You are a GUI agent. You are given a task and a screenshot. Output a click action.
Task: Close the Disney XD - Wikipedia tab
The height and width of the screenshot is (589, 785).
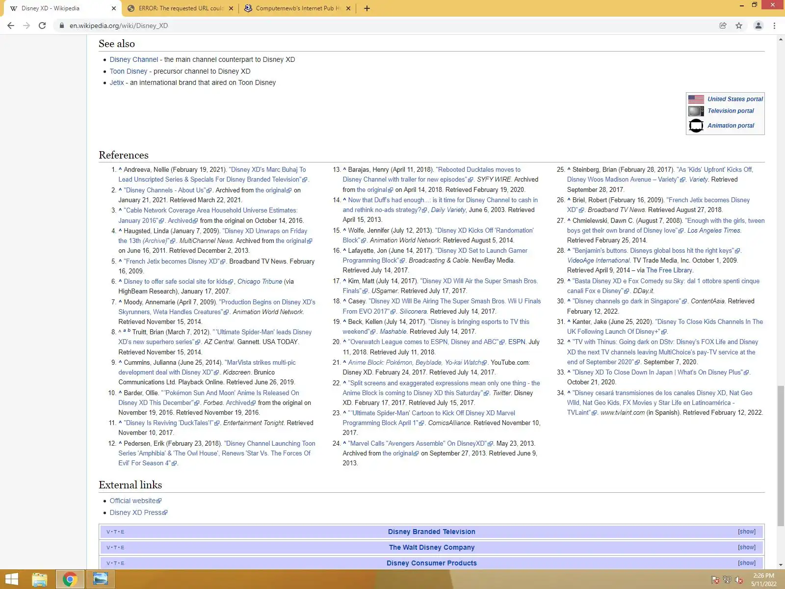(x=113, y=8)
